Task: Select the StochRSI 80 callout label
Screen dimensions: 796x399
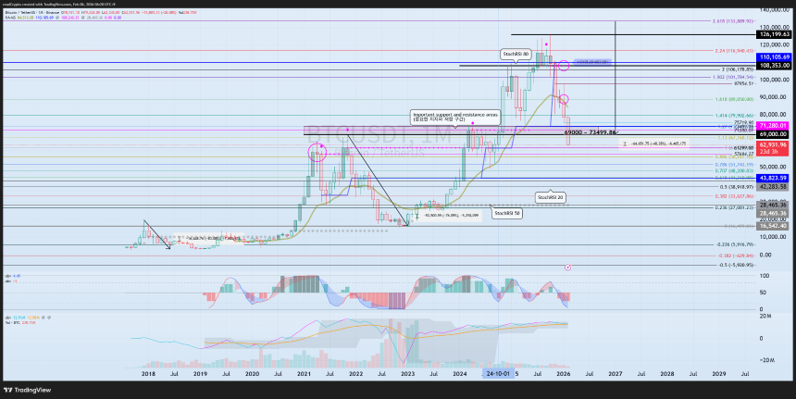Action: click(x=516, y=54)
